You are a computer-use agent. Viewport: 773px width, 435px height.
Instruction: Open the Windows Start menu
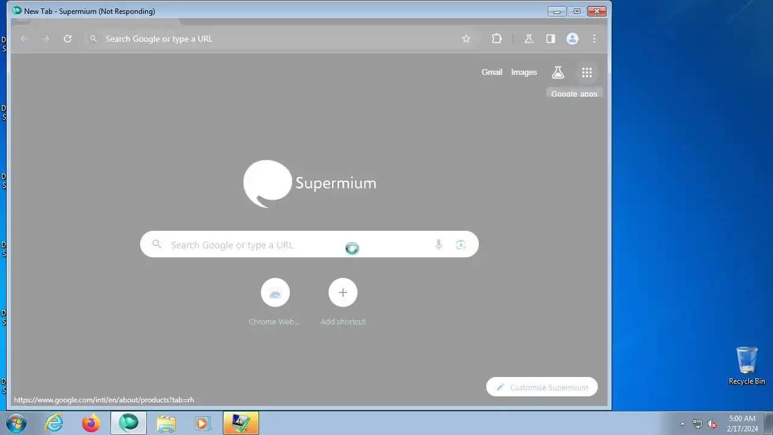16,423
